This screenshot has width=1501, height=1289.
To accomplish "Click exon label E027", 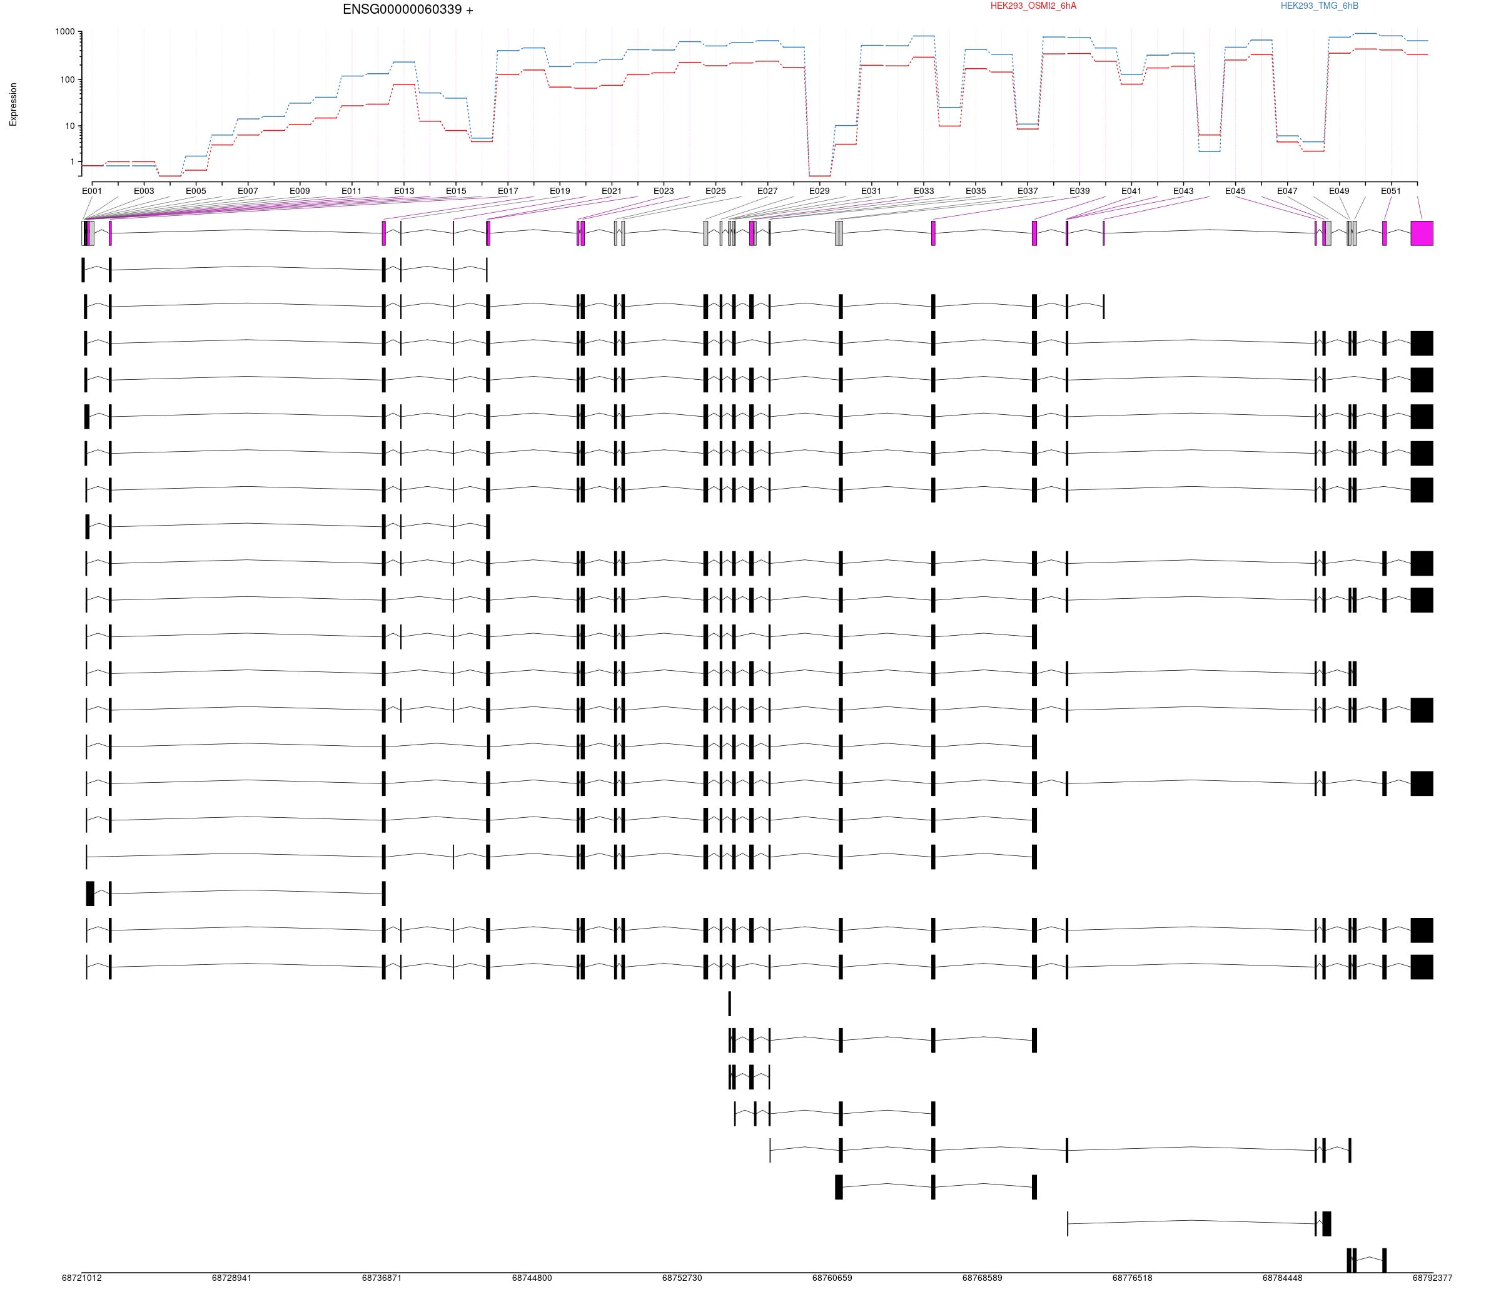I will [767, 191].
